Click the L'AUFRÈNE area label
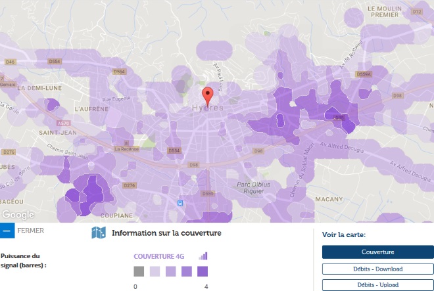 click(91, 109)
